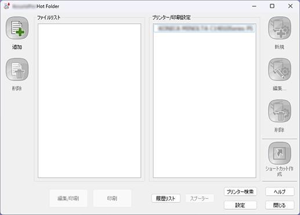Click the スプーラー spooler button
300x215 pixels.
tap(200, 198)
